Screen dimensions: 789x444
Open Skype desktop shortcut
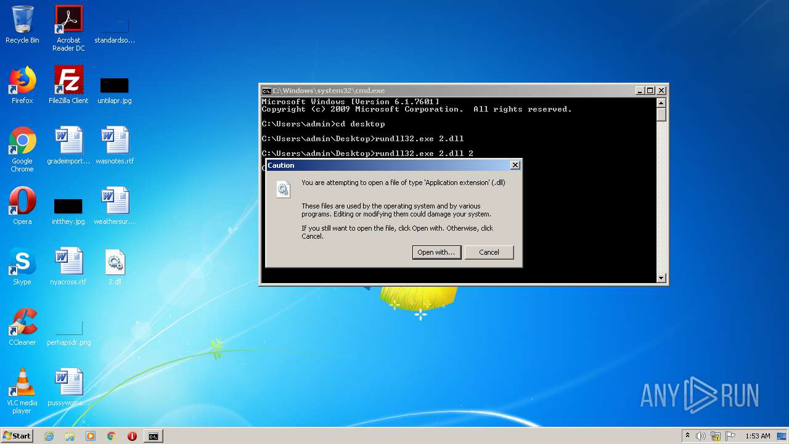[22, 266]
